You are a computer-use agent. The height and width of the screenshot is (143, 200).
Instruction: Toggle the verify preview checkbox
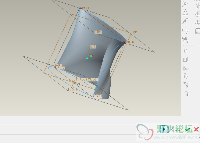pyautogui.click(x=172, y=129)
